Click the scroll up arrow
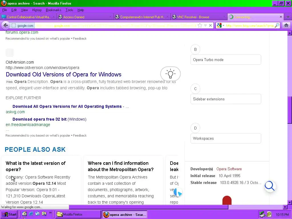The height and width of the screenshot is (219, 292). 290,33
